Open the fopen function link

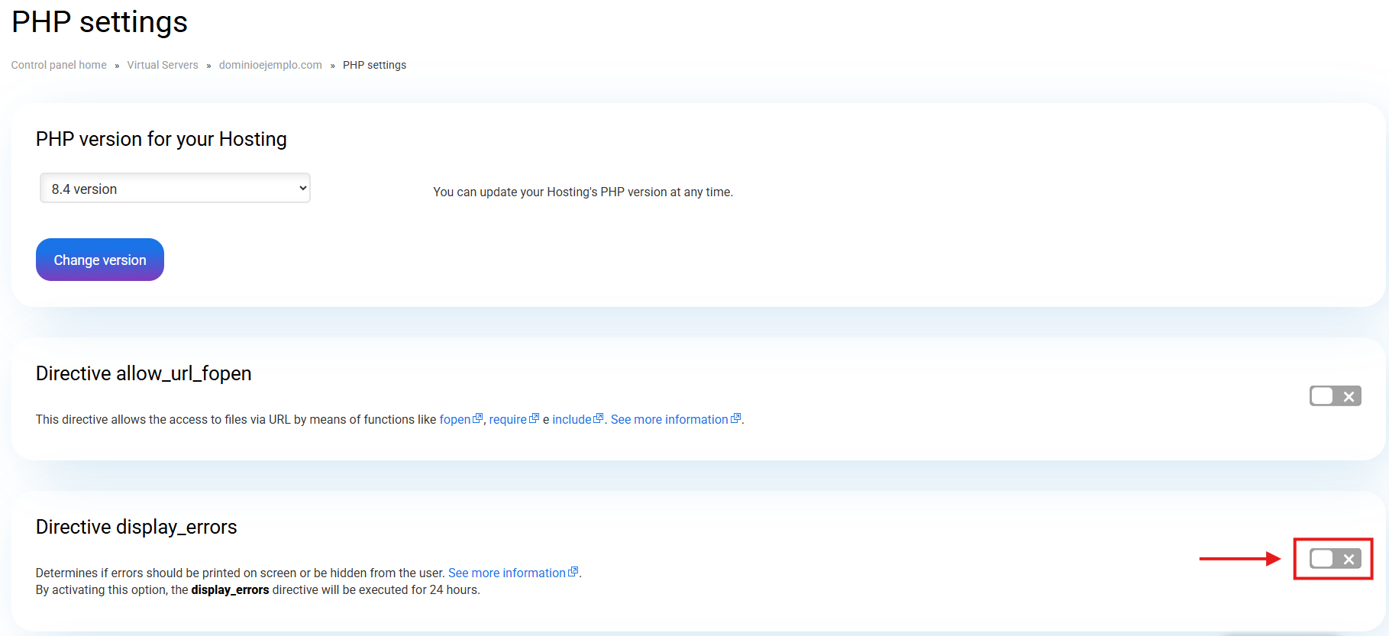pos(455,420)
